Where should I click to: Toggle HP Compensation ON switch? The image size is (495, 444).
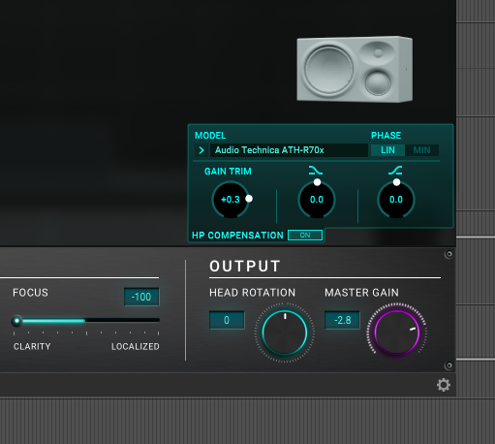pos(305,235)
